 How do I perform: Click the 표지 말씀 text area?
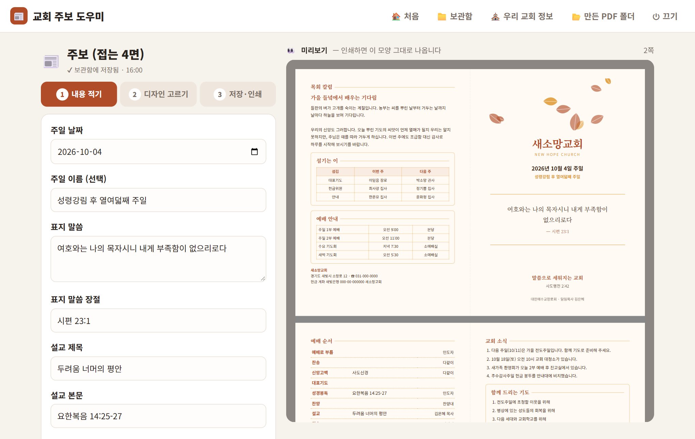click(158, 259)
